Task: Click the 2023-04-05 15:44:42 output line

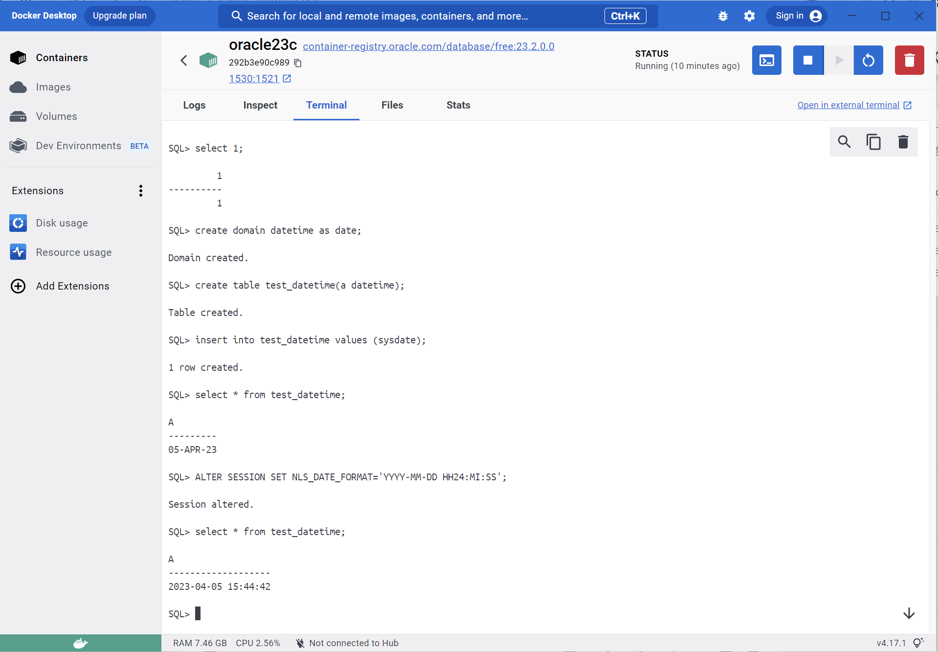Action: (x=220, y=586)
